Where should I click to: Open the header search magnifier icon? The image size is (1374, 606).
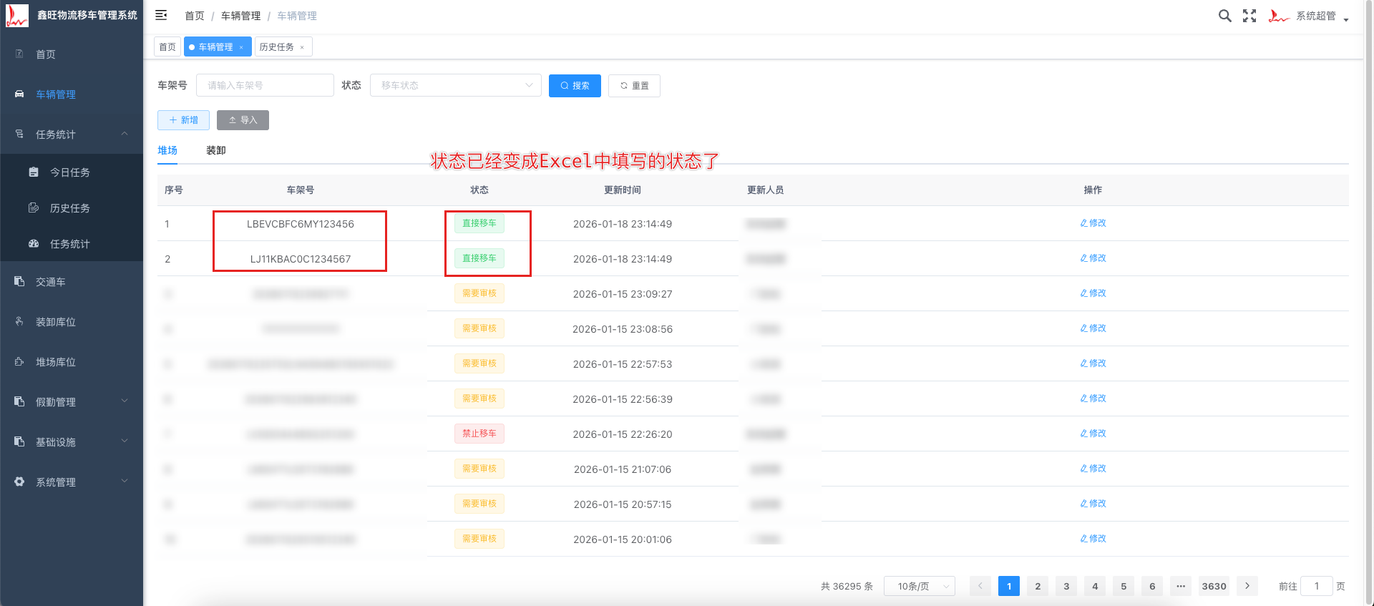(x=1224, y=16)
